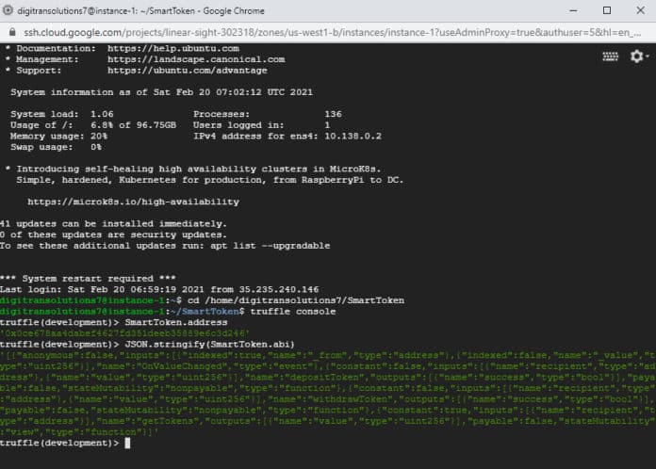Image resolution: width=656 pixels, height=469 pixels.
Task: Open the terminal settings gear menu
Action: coord(639,57)
